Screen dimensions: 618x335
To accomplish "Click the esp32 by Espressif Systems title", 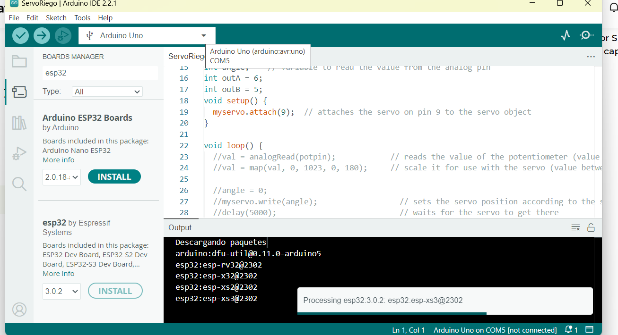I will click(77, 227).
